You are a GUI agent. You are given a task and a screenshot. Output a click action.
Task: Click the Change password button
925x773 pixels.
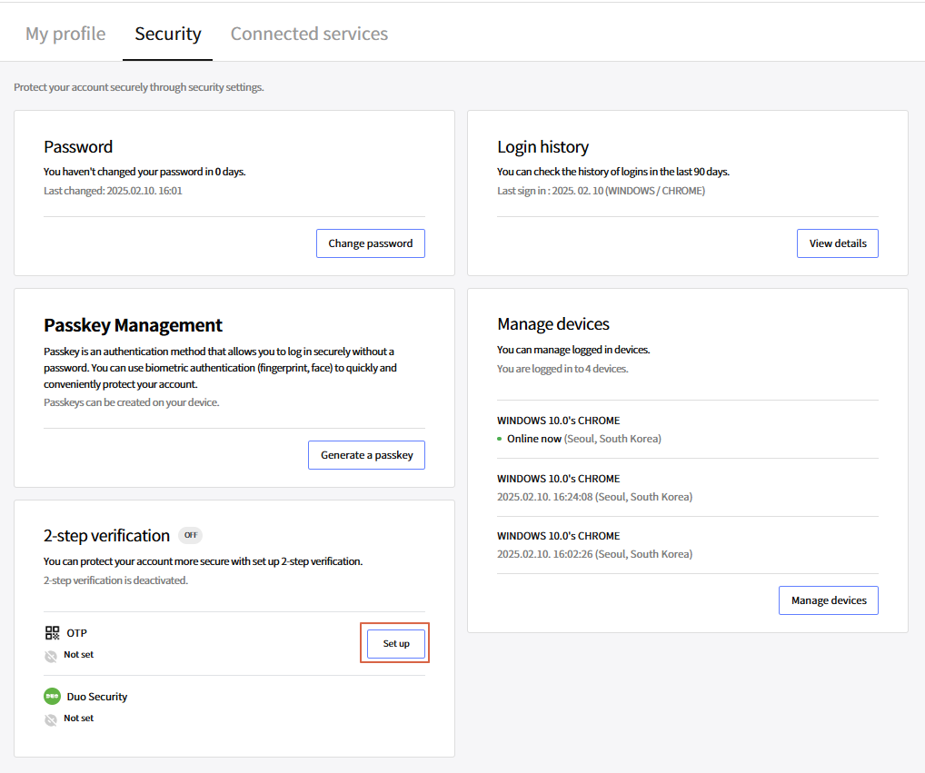[x=371, y=243]
